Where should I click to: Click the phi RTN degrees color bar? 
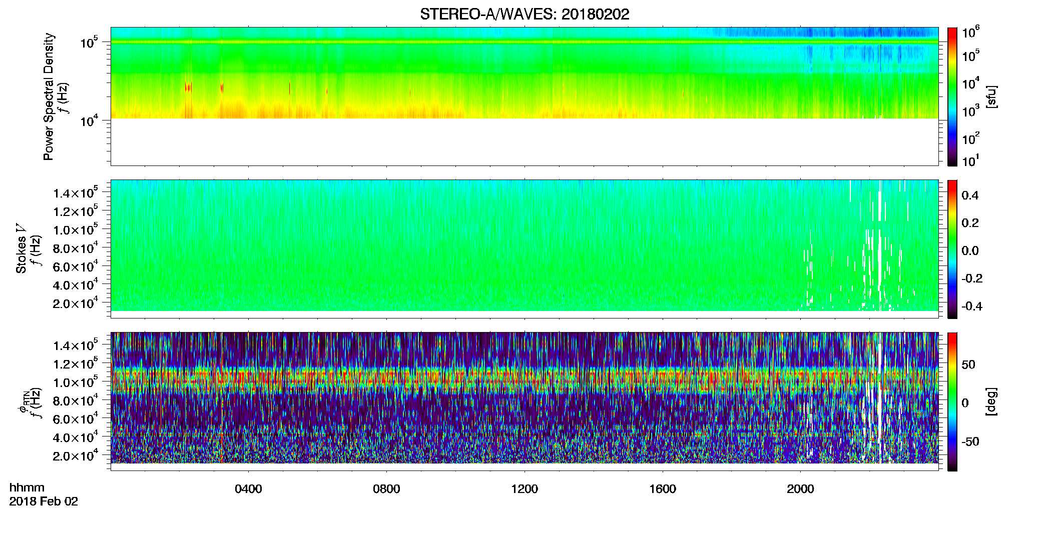click(952, 401)
